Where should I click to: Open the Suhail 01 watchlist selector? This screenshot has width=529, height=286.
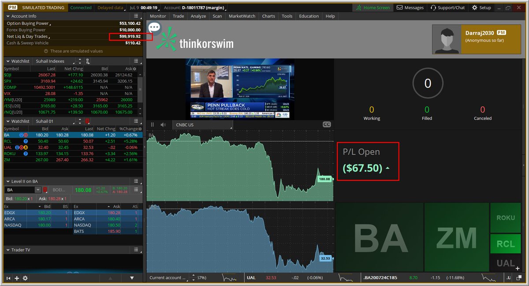click(x=53, y=121)
